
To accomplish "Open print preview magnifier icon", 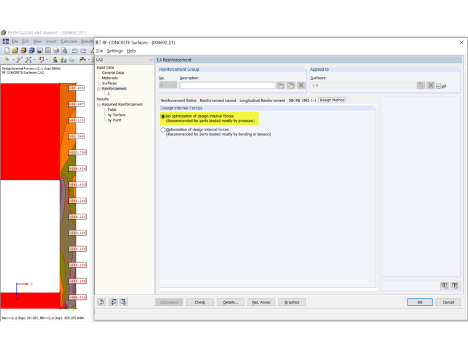I will 64,50.
